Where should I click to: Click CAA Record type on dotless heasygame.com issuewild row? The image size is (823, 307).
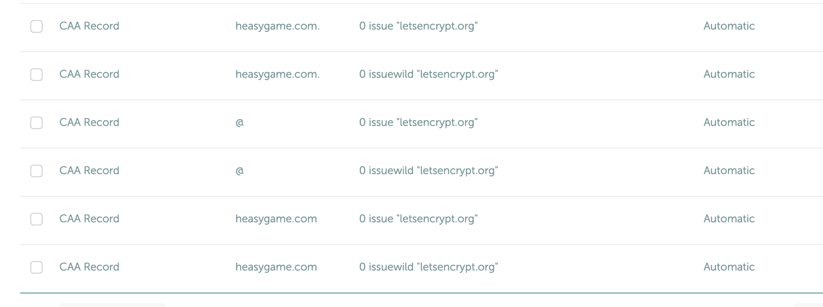tap(89, 267)
